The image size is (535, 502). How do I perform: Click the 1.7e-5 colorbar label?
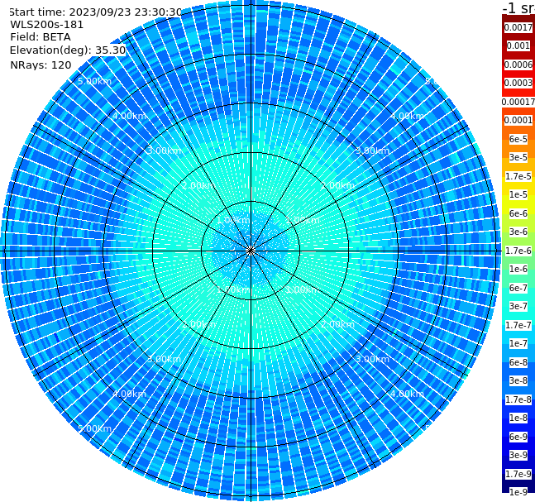tap(518, 176)
